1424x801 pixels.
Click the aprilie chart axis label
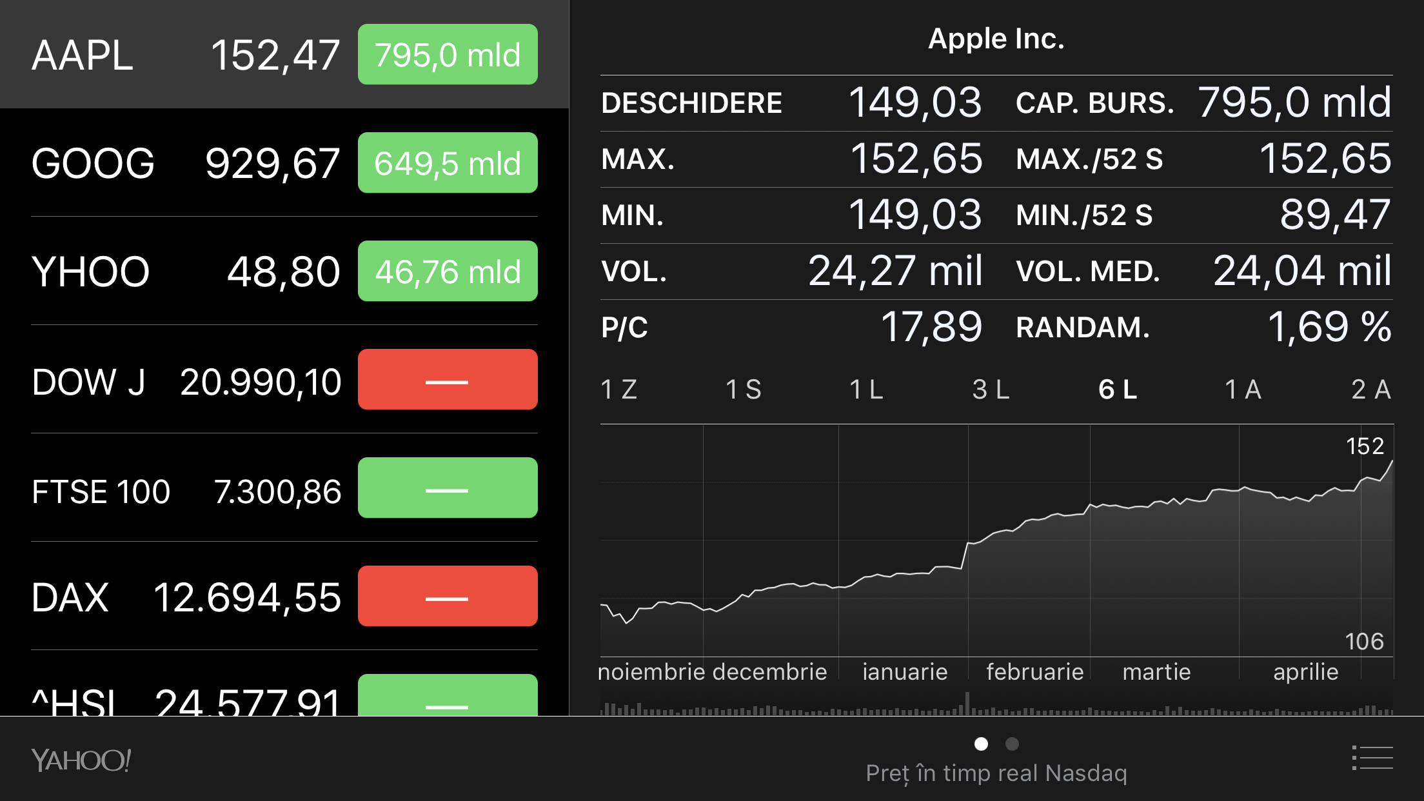click(1306, 672)
